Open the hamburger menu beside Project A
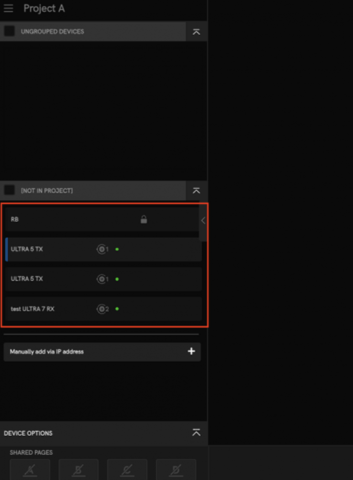The image size is (353, 480). click(9, 9)
